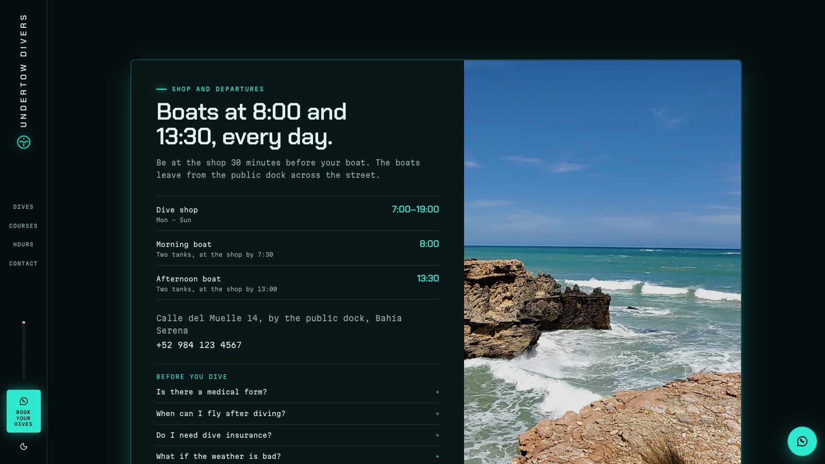Click the 'Shop and Departures' label
Viewport: 825px width, 464px height.
(x=218, y=89)
